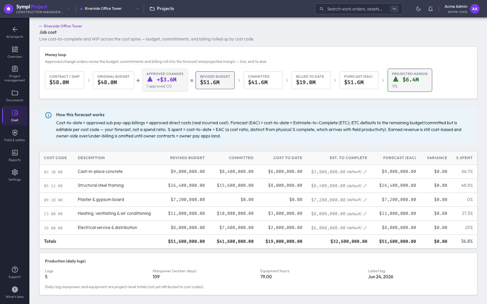Open What's New in sidebar
The width and height of the screenshot is (487, 304).
tap(15, 293)
